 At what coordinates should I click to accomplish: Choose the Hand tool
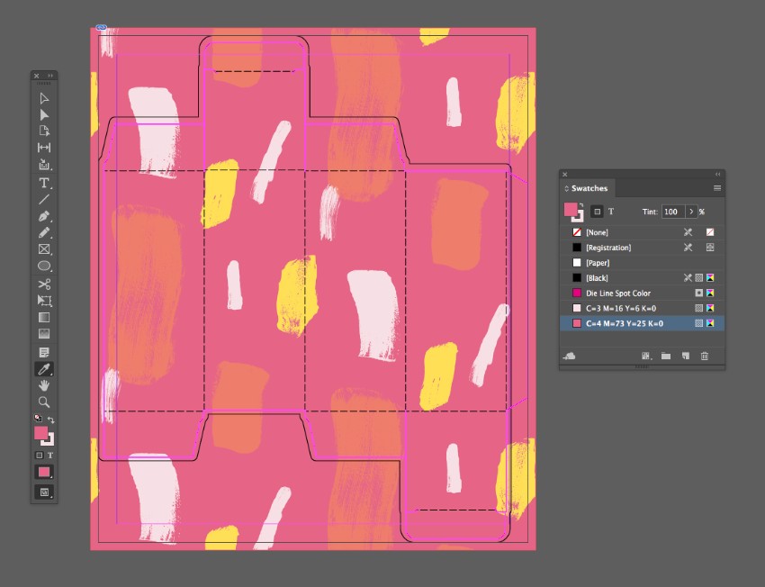pyautogui.click(x=44, y=385)
